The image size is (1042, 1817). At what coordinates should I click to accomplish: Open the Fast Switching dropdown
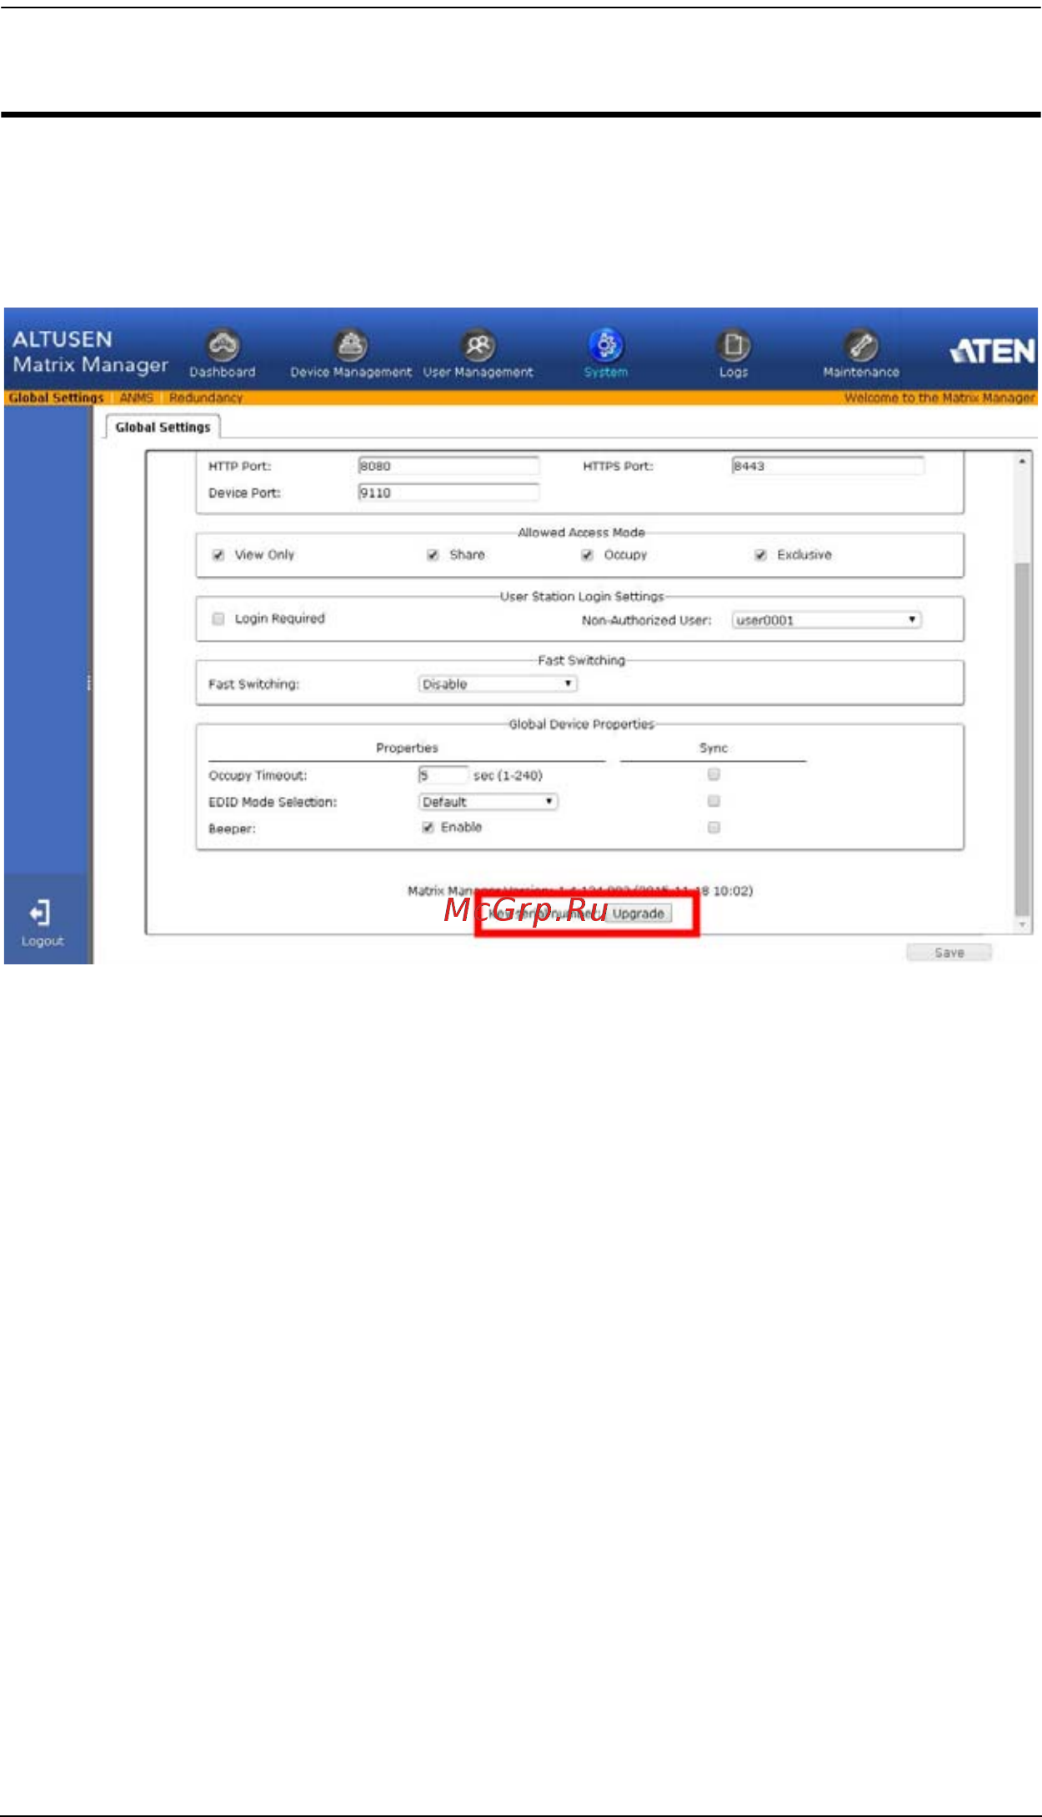(x=498, y=684)
